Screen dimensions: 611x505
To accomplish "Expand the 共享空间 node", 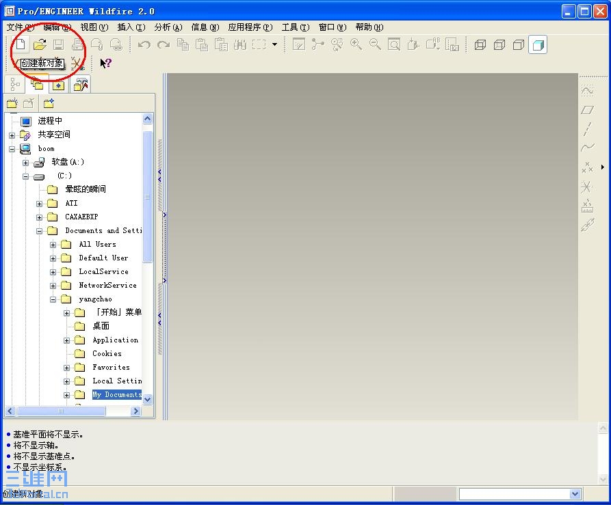I will (x=12, y=135).
